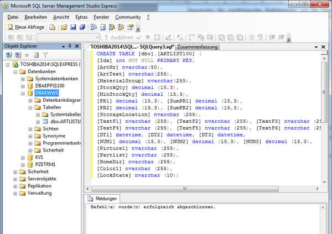Close the query document with X
Image resolution: width=332 pixels, height=234 pixels.
pyautogui.click(x=323, y=47)
